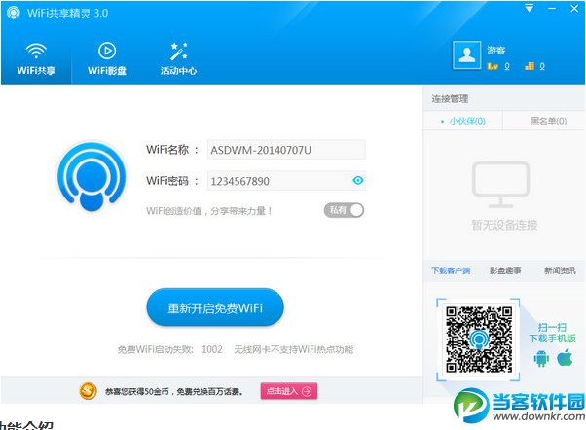This screenshot has height=430, width=586.
Task: Select the 小伙伴(0) tab
Action: (463, 121)
